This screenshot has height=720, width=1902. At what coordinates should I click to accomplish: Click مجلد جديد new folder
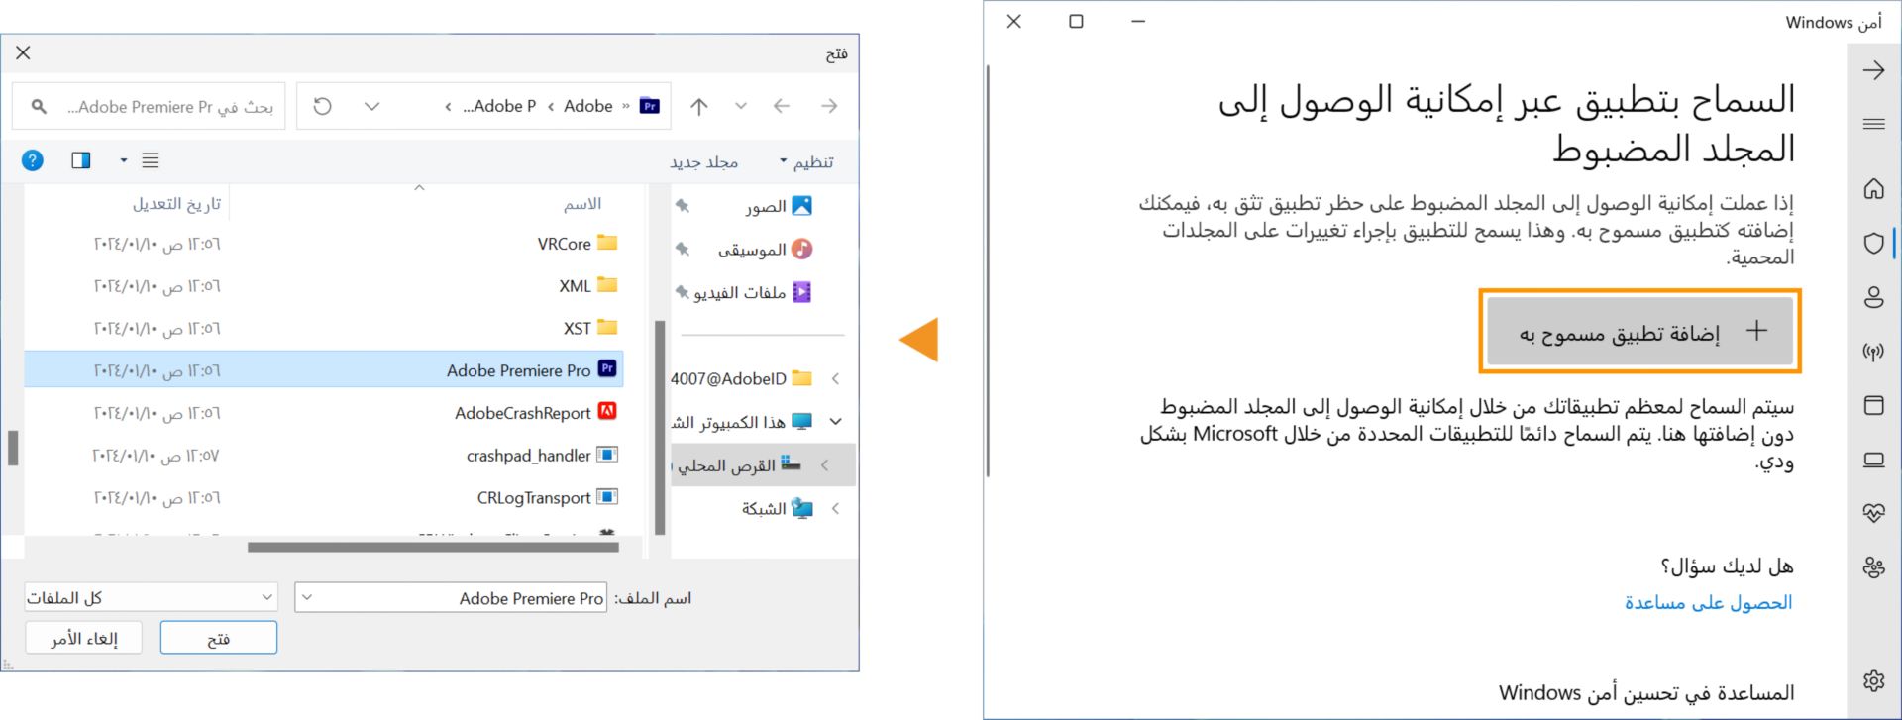pyautogui.click(x=703, y=161)
